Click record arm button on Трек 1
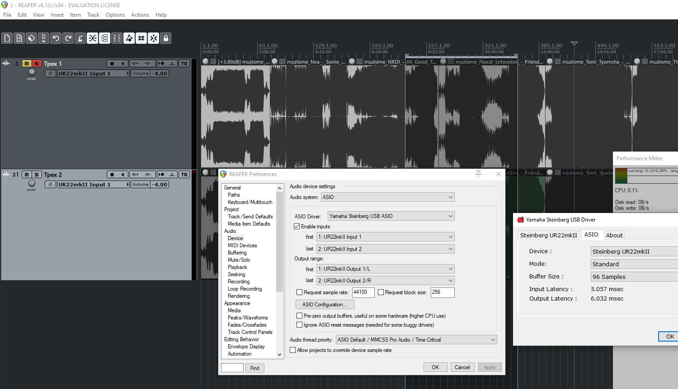Screen dimensions: 678x389 pyautogui.click(x=112, y=64)
